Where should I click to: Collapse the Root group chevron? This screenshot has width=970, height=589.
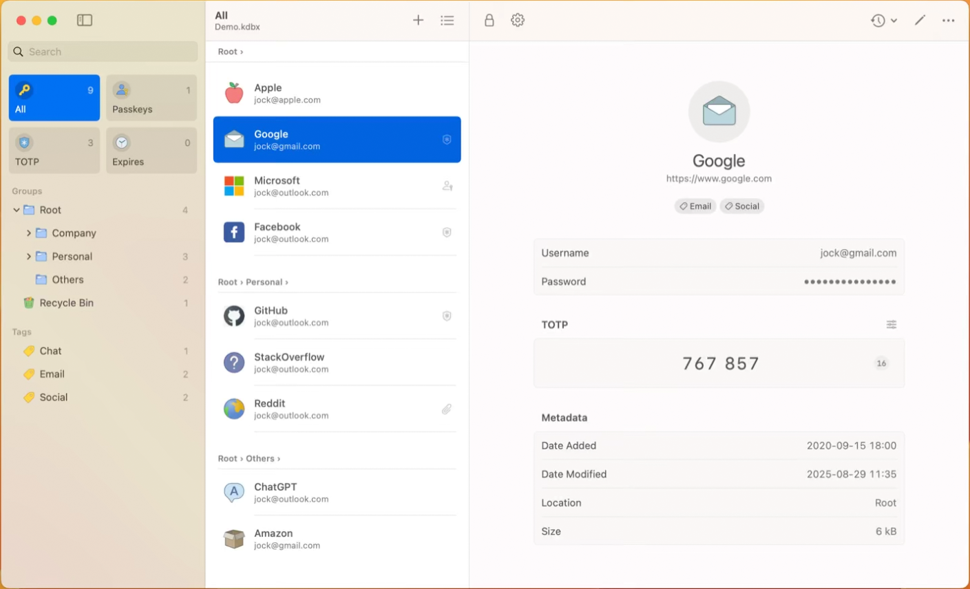(17, 210)
